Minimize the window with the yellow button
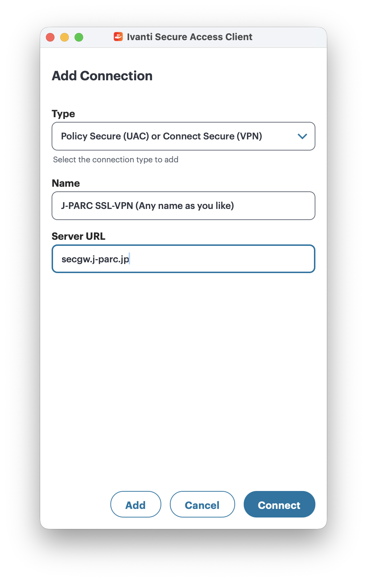Image resolution: width=367 pixels, height=582 pixels. tap(65, 37)
